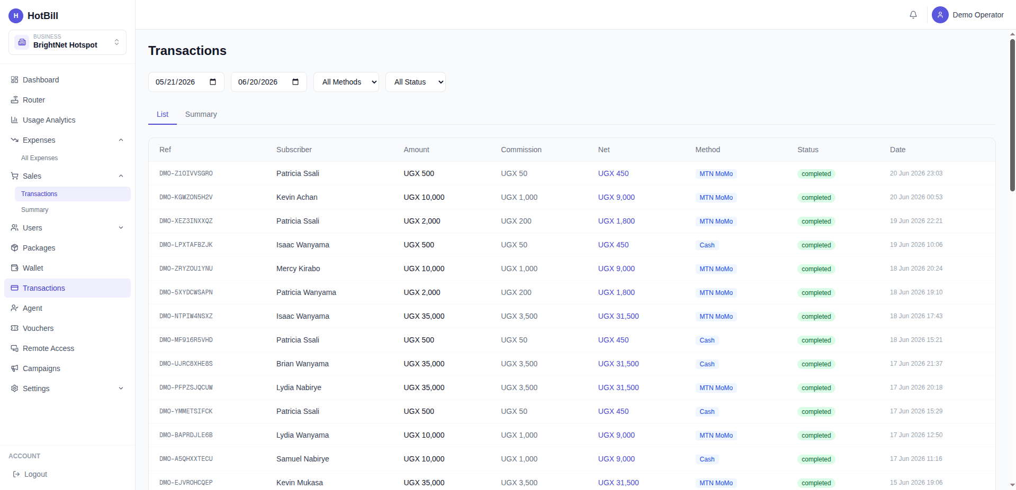Click the end date field 06/20/2026
The height and width of the screenshot is (490, 1016).
tap(269, 82)
